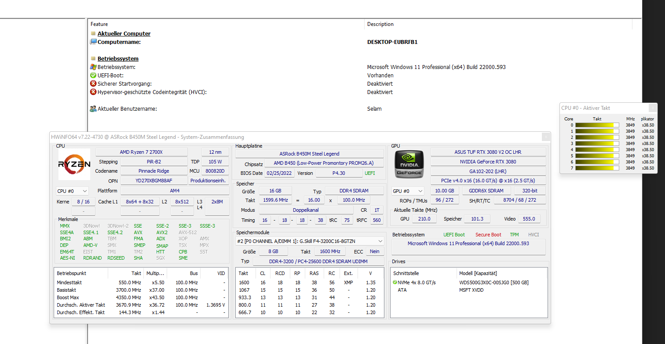Click the Boost Max row in CPU table
The height and width of the screenshot is (344, 665).
[x=141, y=297]
